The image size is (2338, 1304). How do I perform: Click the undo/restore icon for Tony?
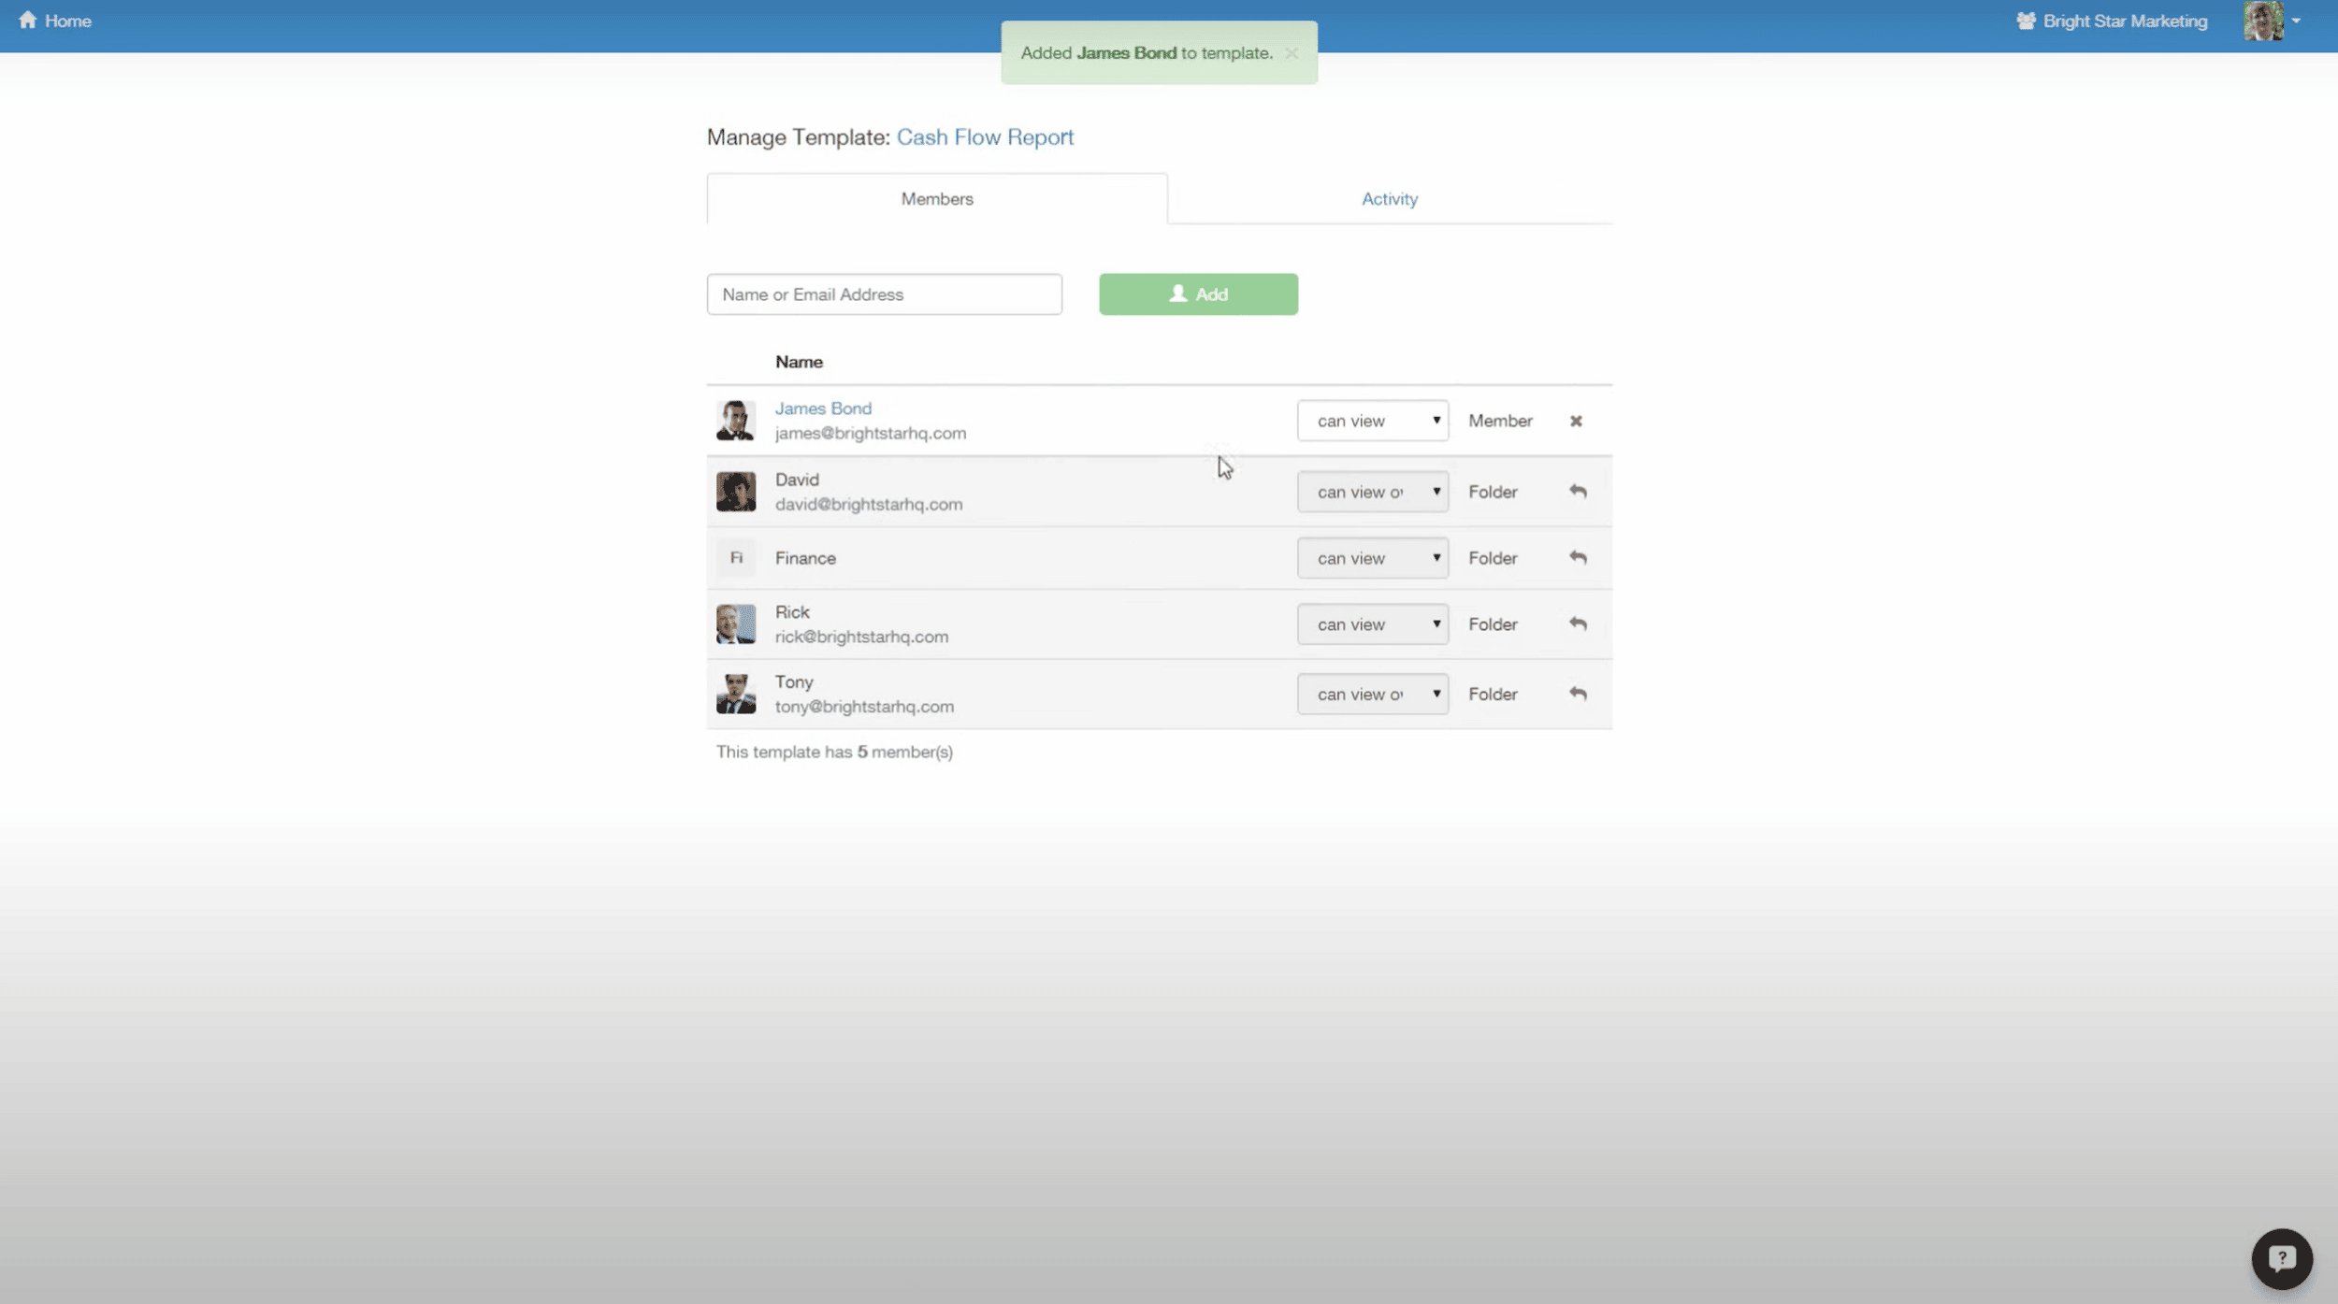tap(1577, 692)
